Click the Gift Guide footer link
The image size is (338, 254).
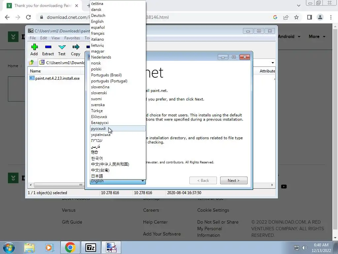coord(72,222)
